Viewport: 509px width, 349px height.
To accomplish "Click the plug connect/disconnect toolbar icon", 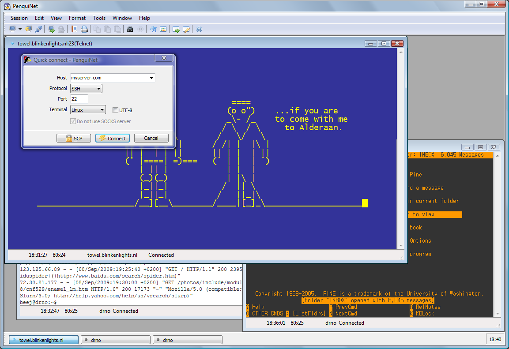I will click(38, 29).
